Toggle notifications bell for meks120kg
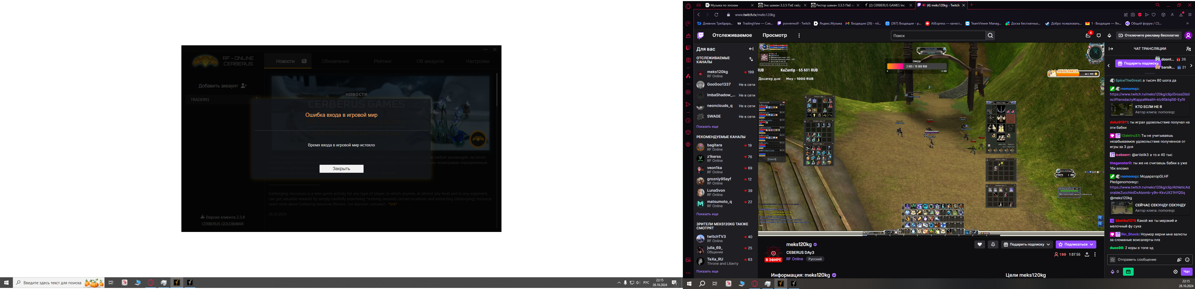The width and height of the screenshot is (1195, 289). [x=993, y=244]
